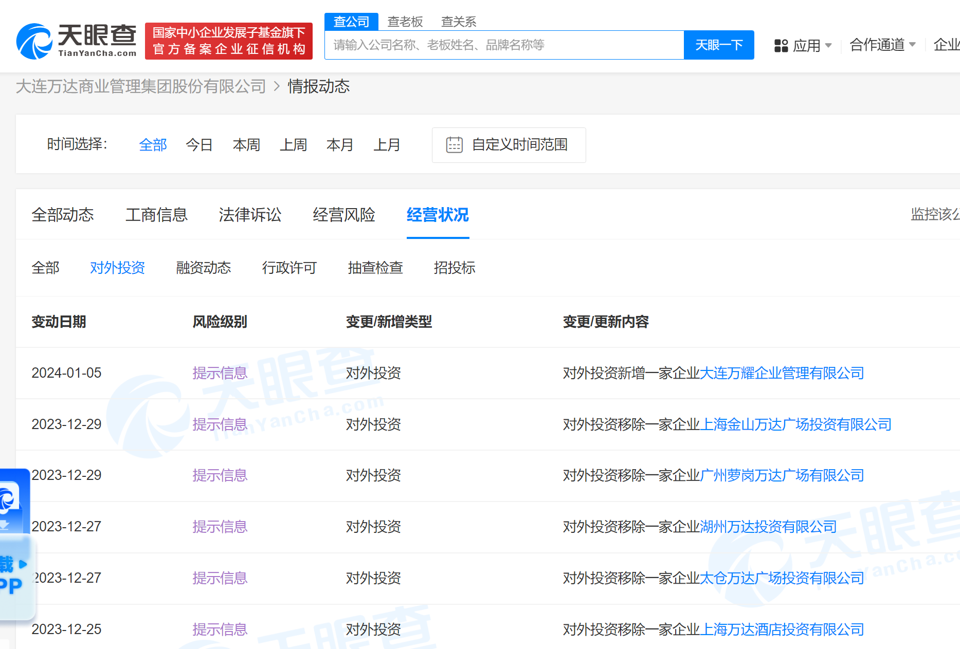Switch to the 经营风险 tab
Screen dimensions: 960x649
pyautogui.click(x=344, y=215)
